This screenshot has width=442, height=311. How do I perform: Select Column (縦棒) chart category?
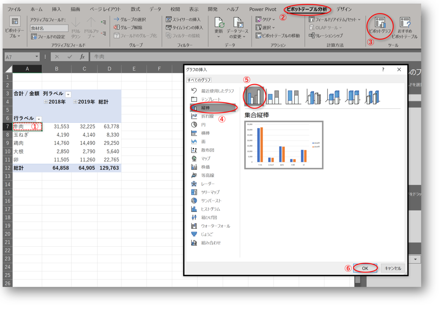pyautogui.click(x=213, y=108)
